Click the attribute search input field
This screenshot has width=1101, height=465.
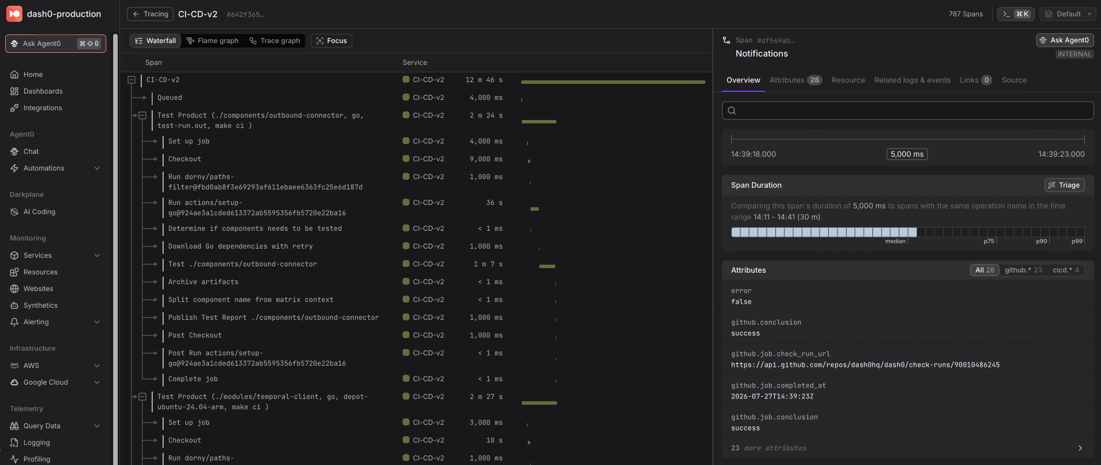[907, 111]
